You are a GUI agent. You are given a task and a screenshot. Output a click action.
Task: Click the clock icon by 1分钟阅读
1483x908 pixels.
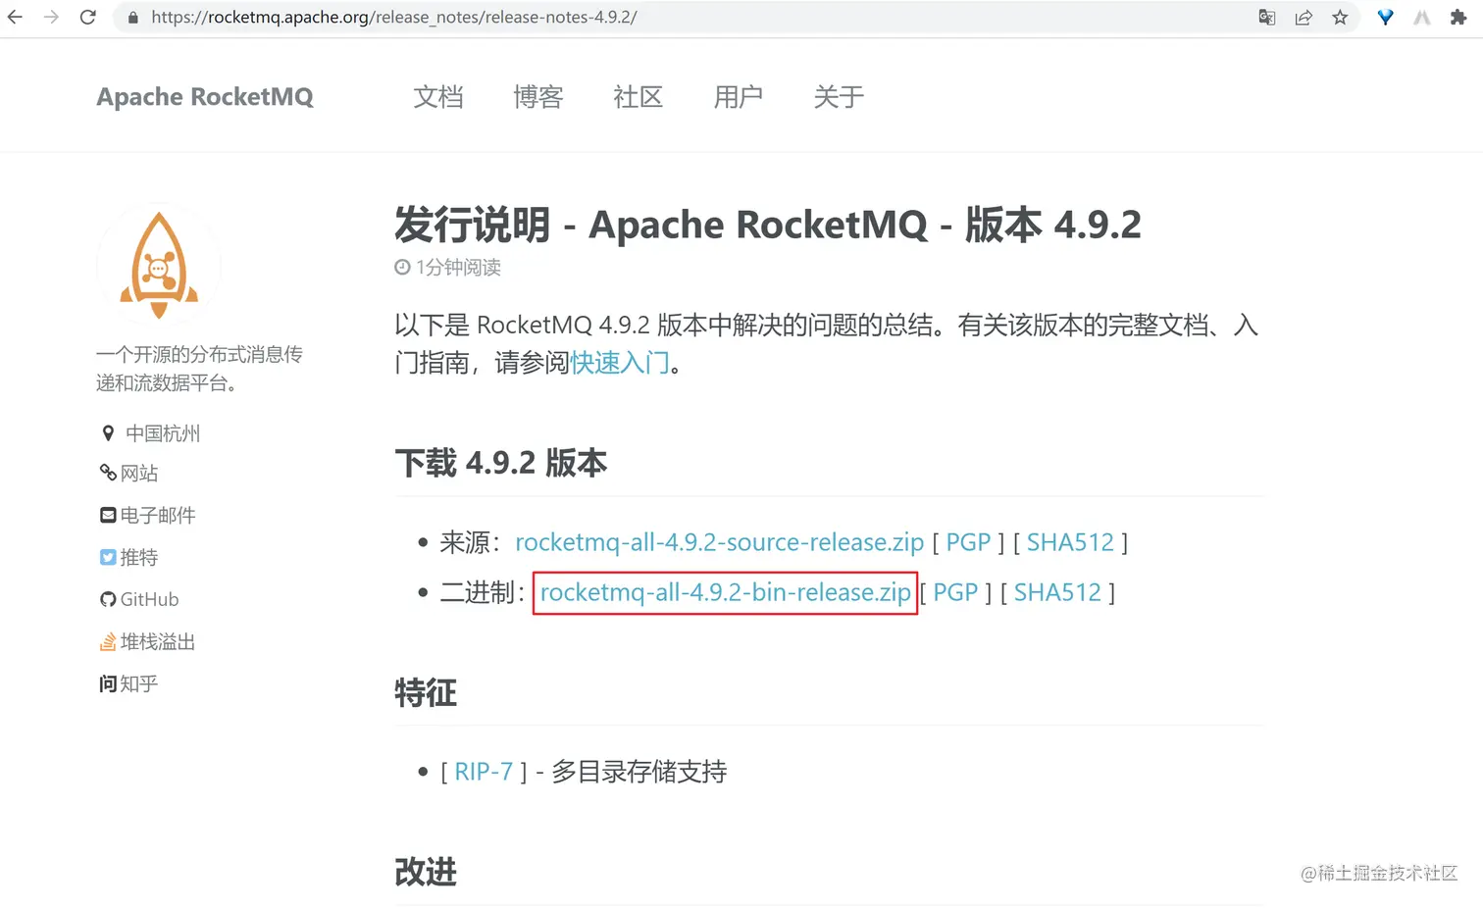coord(402,267)
